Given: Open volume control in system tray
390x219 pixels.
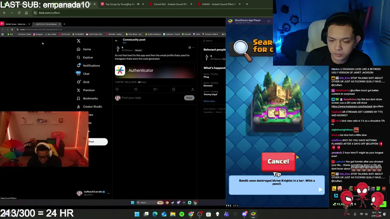Looking at the screenshot, I should point(367,214).
